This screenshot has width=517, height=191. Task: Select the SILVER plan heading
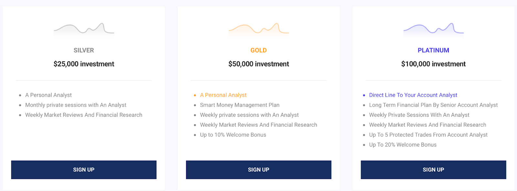[x=84, y=50]
